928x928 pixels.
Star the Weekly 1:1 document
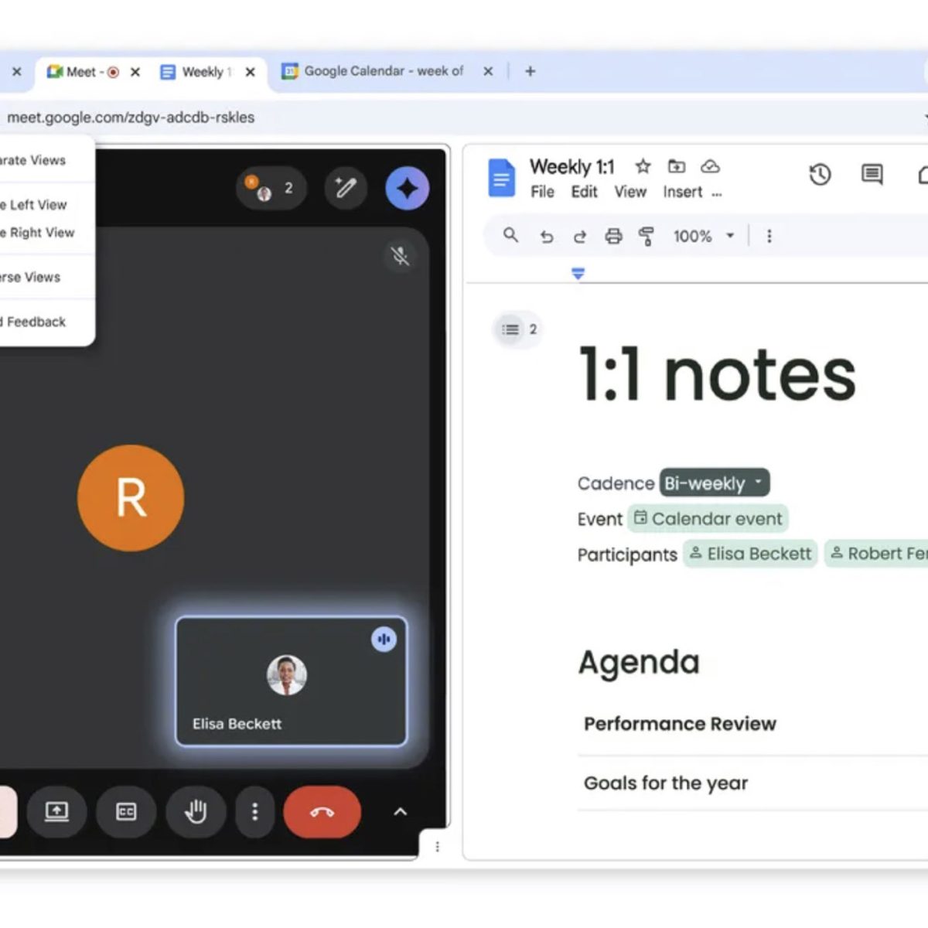point(643,166)
